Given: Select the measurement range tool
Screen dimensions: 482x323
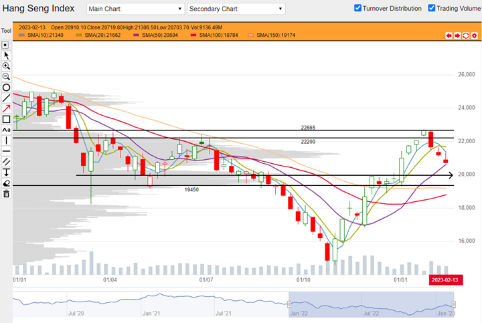Looking at the screenshot, I should coord(6,173).
